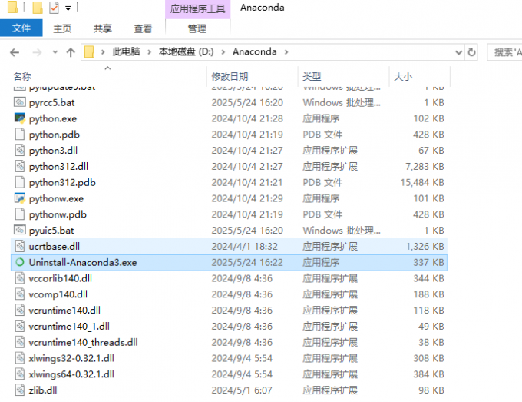The width and height of the screenshot is (522, 402).
Task: Select the xlwings64-0.32.1.dll file icon
Action: pos(20,374)
